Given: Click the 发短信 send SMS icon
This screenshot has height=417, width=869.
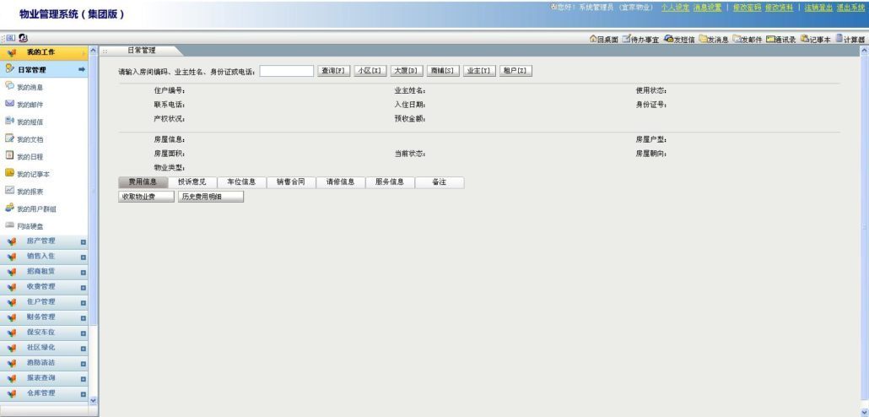Looking at the screenshot, I should pos(679,39).
